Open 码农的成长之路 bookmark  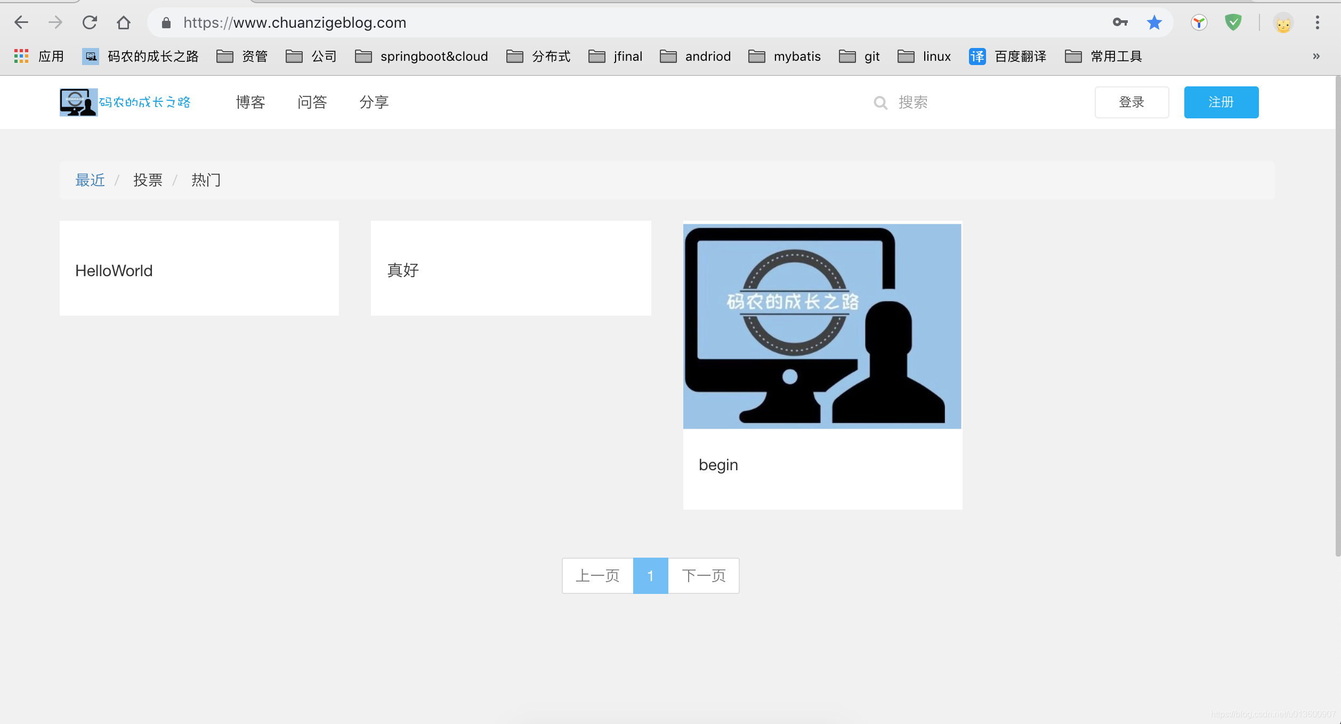(140, 56)
